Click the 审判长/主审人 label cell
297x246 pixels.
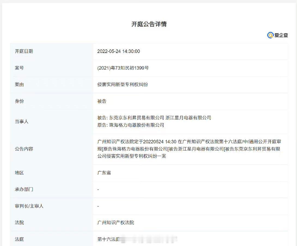(51, 206)
